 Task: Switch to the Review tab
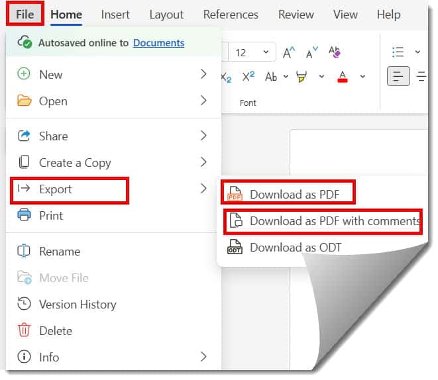pos(296,15)
